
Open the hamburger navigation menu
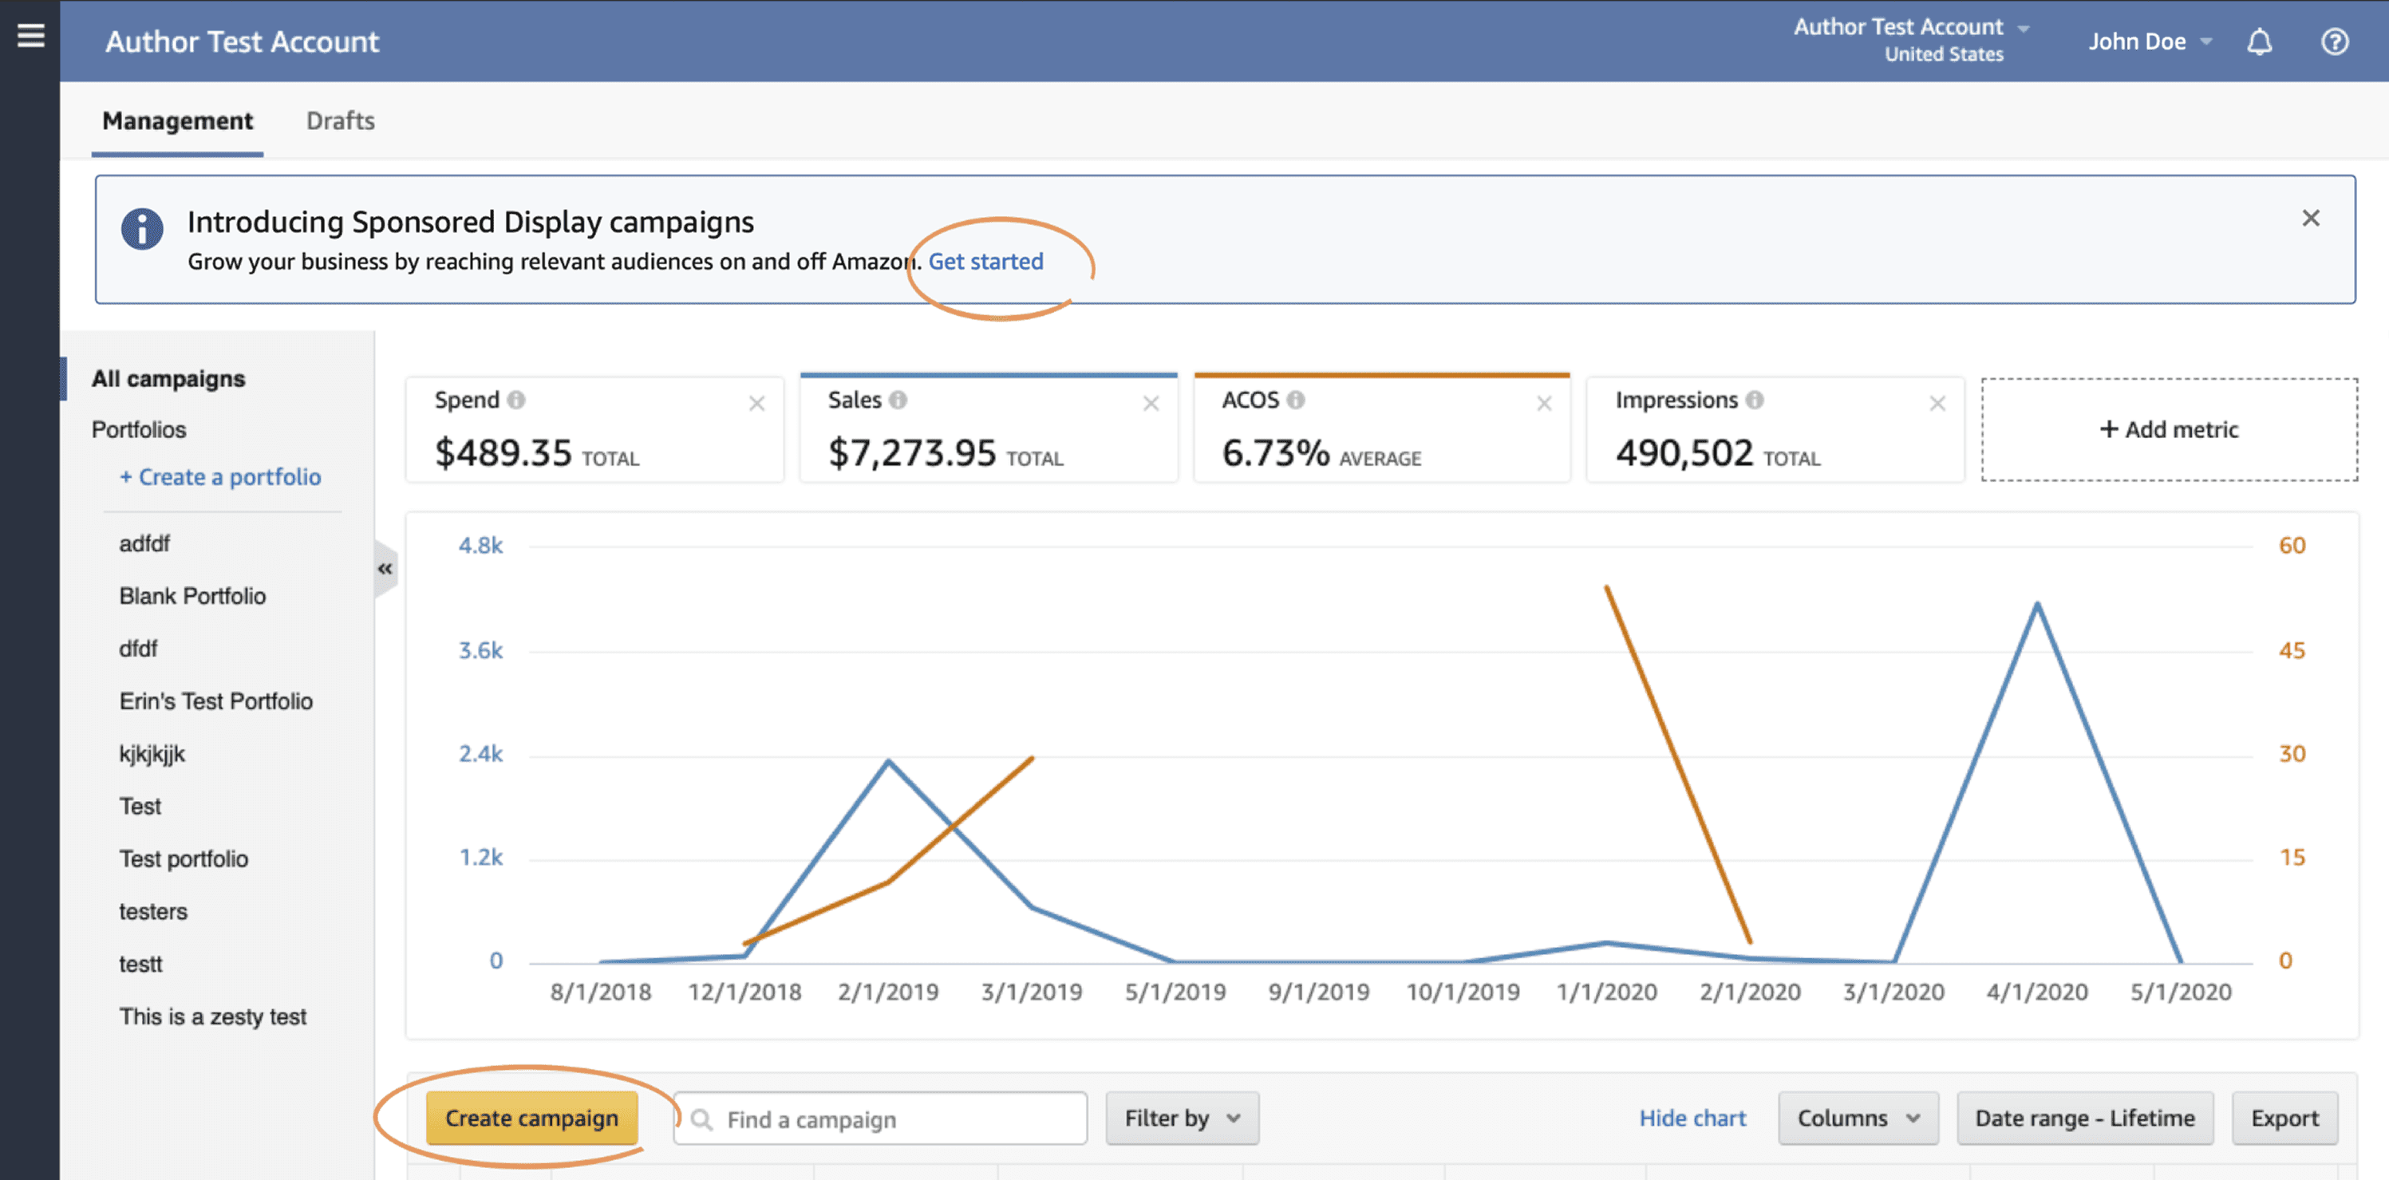coord(30,35)
